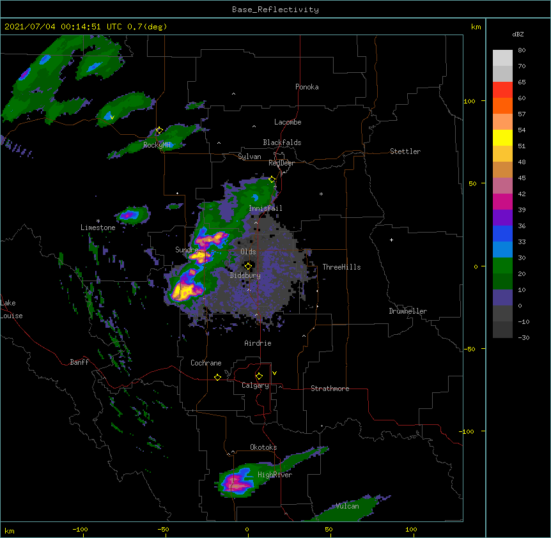The width and height of the screenshot is (551, 538).
Task: Click the Airdrie label
Action: coord(258,343)
